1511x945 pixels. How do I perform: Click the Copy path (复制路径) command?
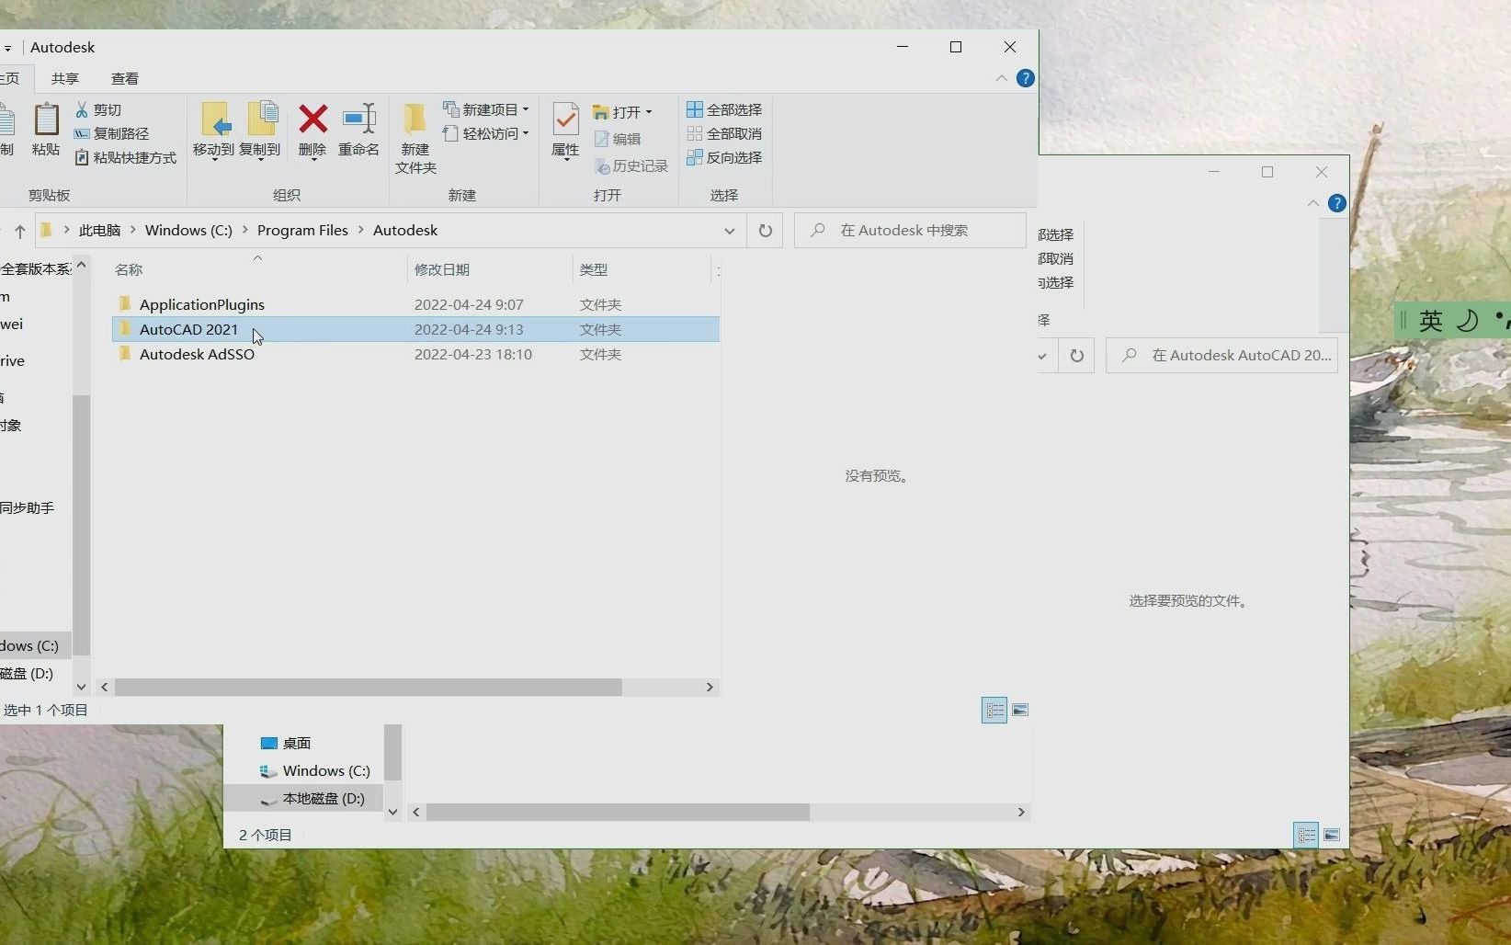[111, 133]
